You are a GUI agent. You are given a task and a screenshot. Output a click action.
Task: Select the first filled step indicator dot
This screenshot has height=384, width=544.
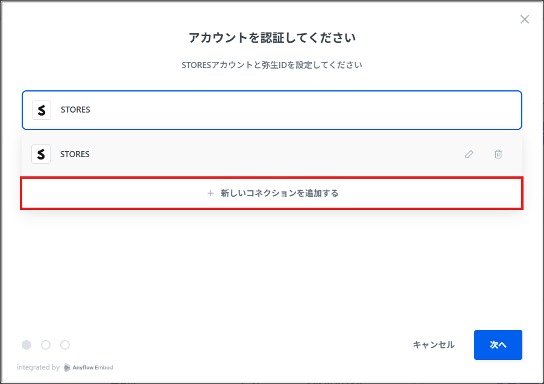[26, 345]
